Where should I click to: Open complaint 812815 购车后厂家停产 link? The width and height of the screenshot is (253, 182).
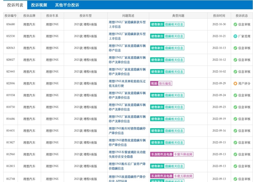(127, 166)
